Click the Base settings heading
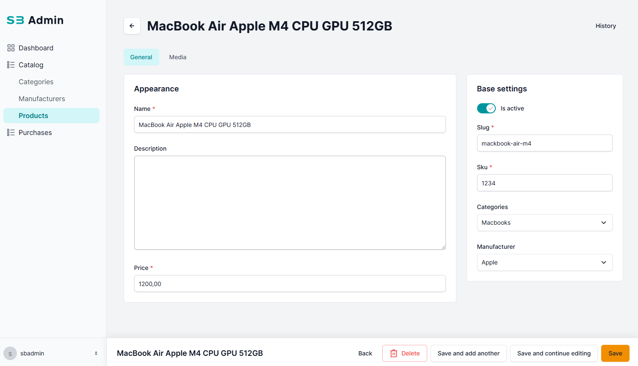The image size is (638, 366). (502, 89)
